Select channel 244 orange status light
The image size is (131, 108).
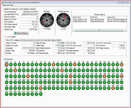[x=71, y=82]
